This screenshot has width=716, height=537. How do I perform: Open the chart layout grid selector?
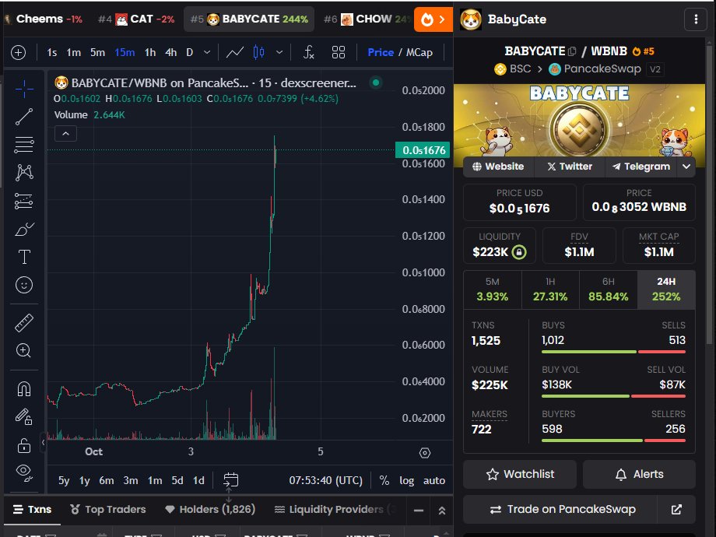point(339,52)
